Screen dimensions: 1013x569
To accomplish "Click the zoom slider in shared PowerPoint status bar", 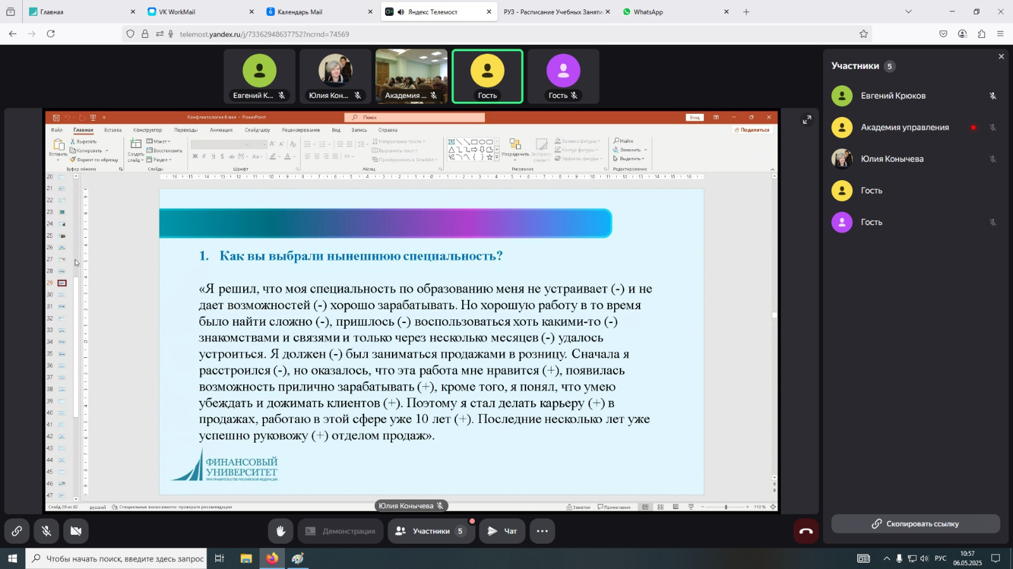I will (726, 507).
